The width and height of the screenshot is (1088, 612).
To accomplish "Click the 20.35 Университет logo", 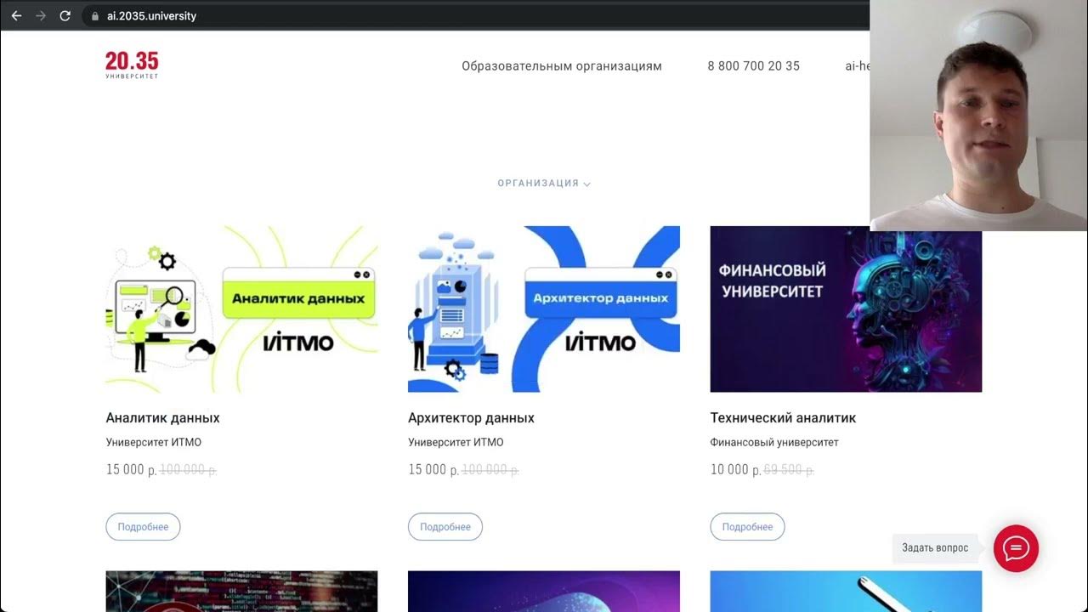I will point(132,65).
